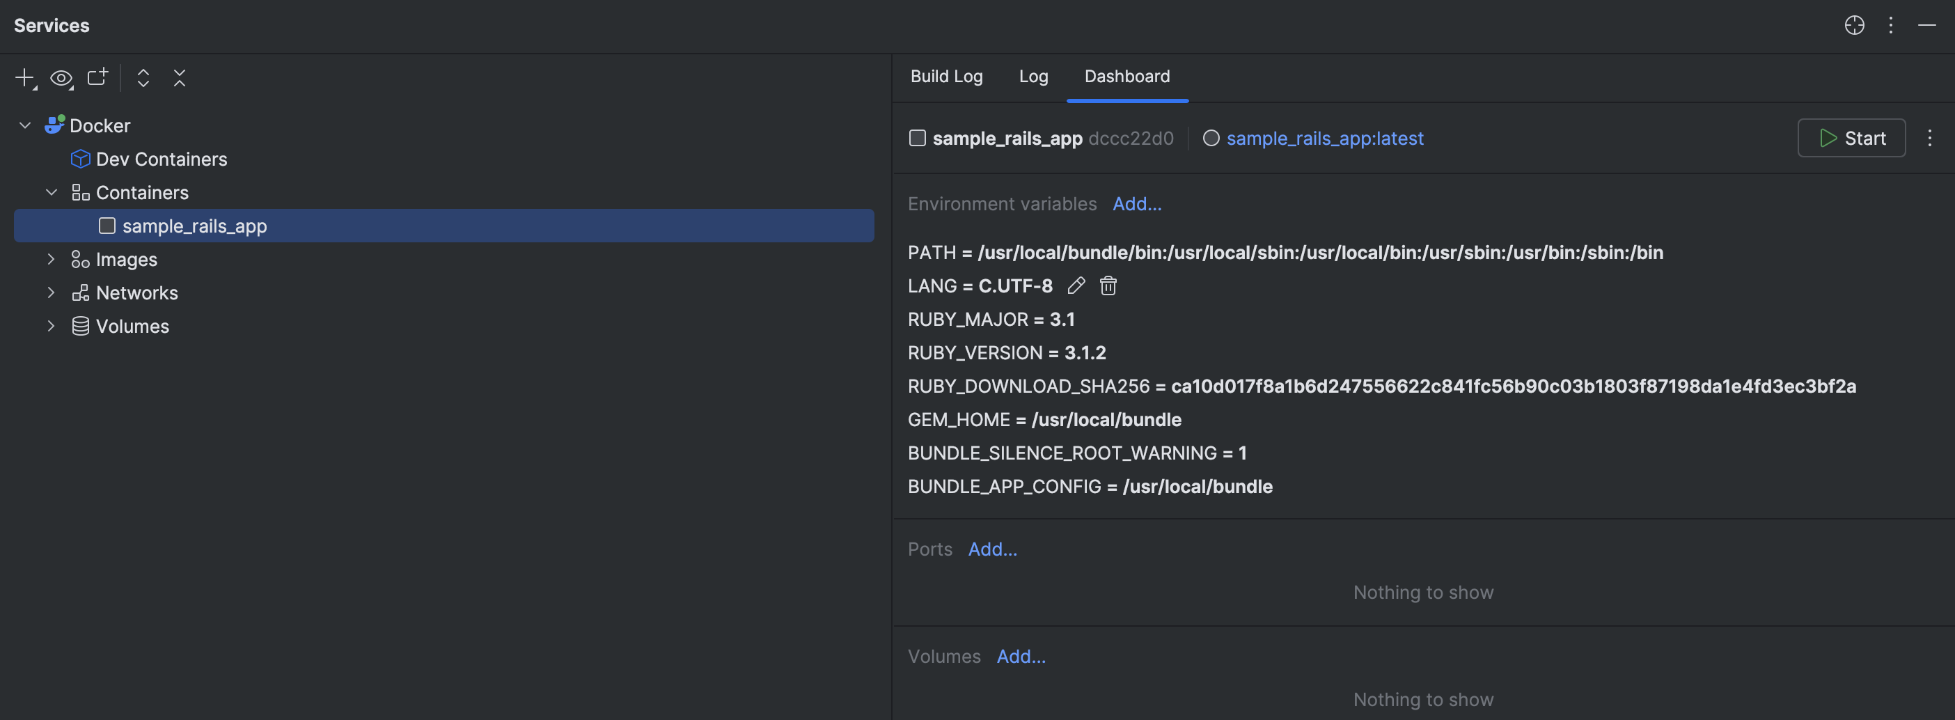Viewport: 1955px width, 720px height.
Task: Open the sample_rails_app:latest image link
Action: [1325, 138]
